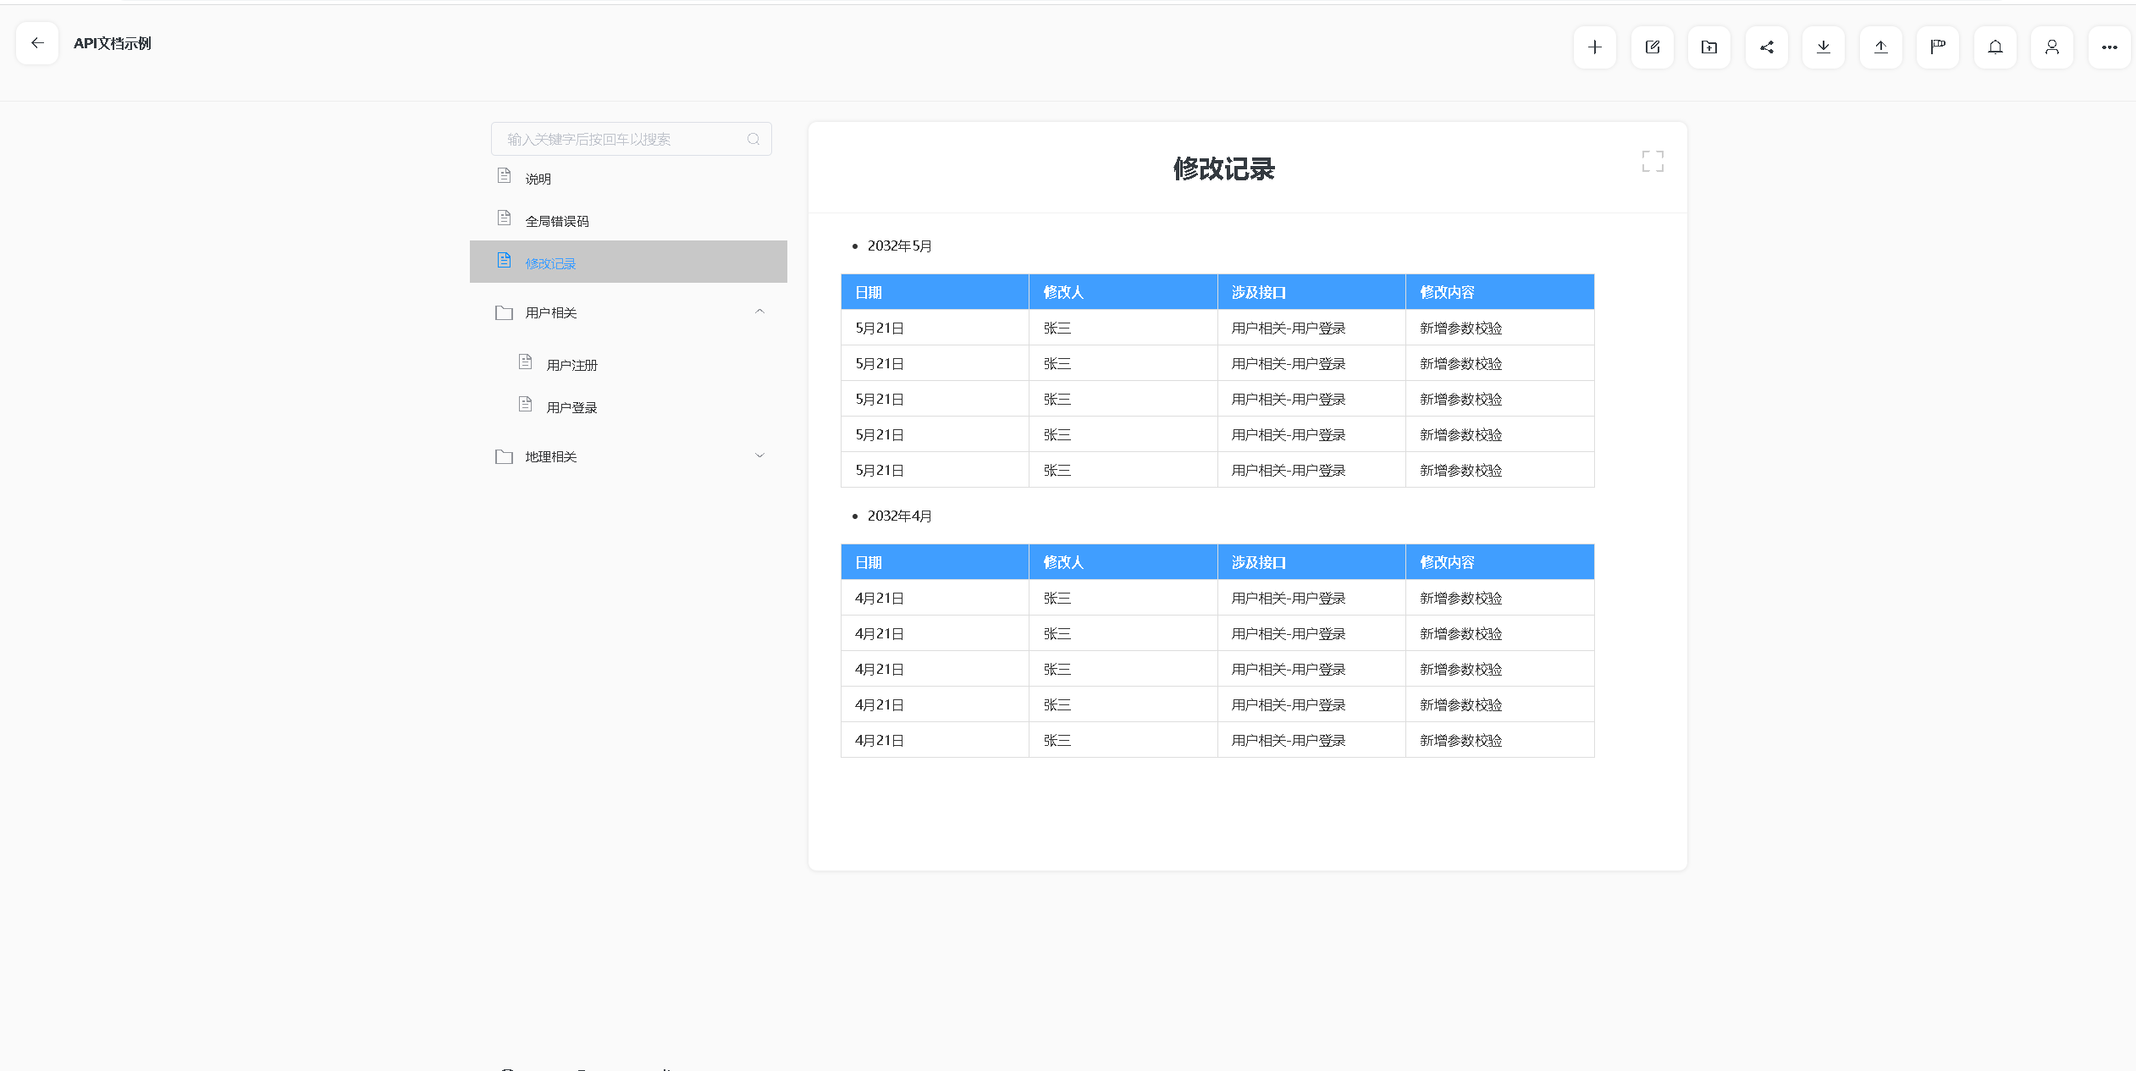Toggle fullscreen view of the document
The height and width of the screenshot is (1071, 2136).
(x=1652, y=161)
